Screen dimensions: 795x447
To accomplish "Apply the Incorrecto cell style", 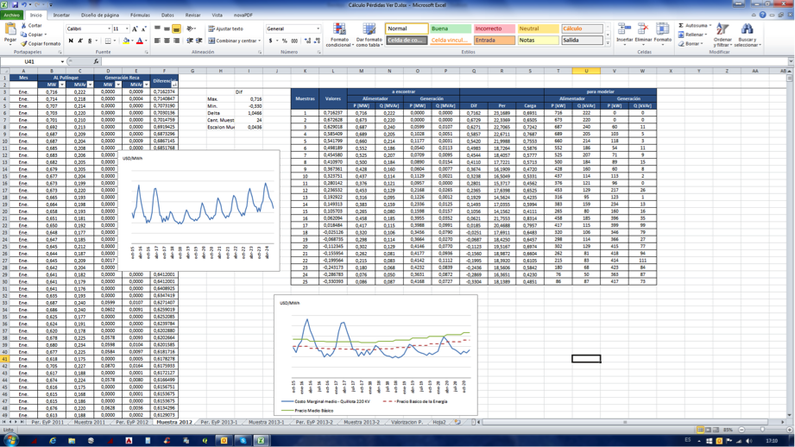I will [493, 28].
